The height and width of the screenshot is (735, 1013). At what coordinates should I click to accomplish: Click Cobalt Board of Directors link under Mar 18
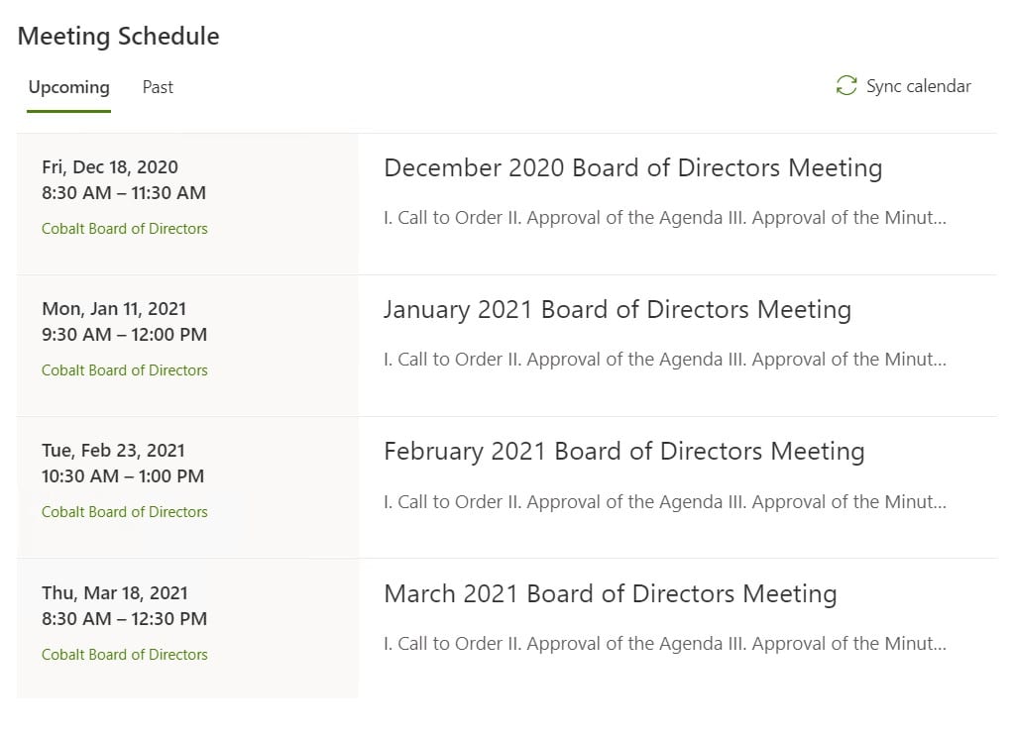[x=125, y=654]
